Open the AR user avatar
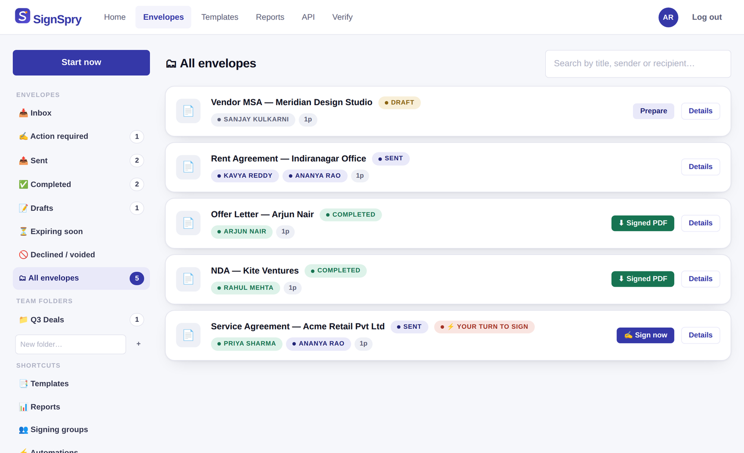This screenshot has width=744, height=453. coord(668,18)
